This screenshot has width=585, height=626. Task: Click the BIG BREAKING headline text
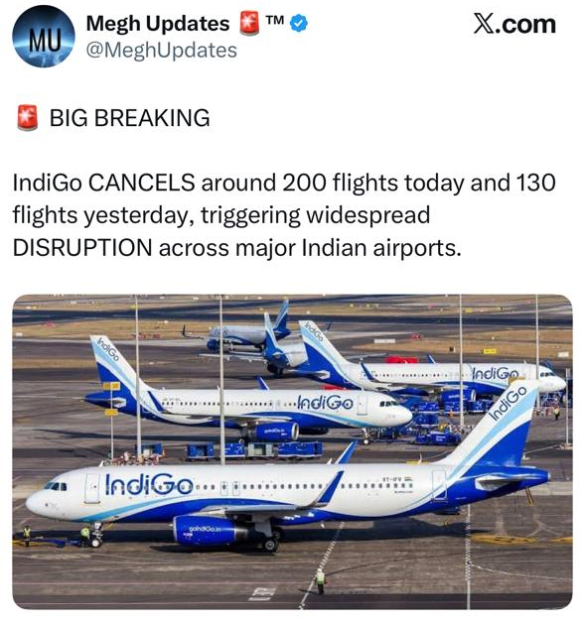129,118
